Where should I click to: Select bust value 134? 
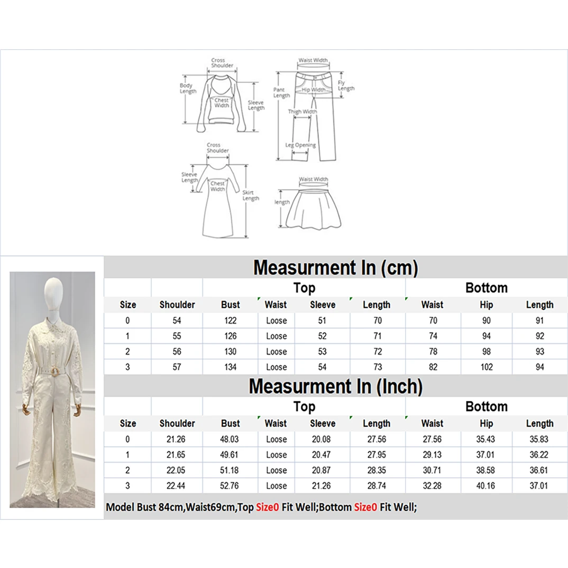click(231, 368)
